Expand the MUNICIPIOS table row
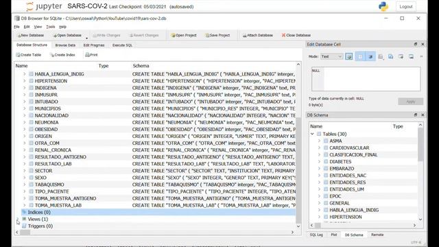Image resolution: width=439 pixels, height=247 pixels. pos(25,108)
